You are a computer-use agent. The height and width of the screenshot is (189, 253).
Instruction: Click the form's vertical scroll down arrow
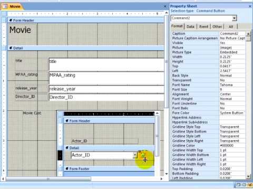coord(167,174)
